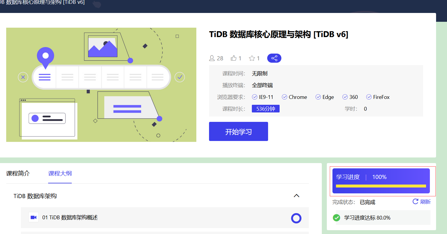Click the star favorite icon
The image size is (447, 234).
(252, 58)
